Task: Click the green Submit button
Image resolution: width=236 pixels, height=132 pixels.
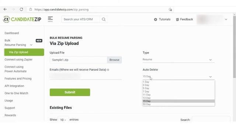Action: pyautogui.click(x=70, y=92)
